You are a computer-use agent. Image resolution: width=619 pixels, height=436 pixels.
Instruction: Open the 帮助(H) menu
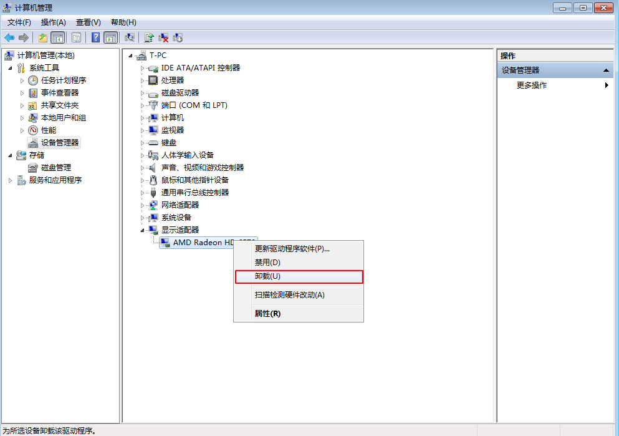click(x=123, y=22)
